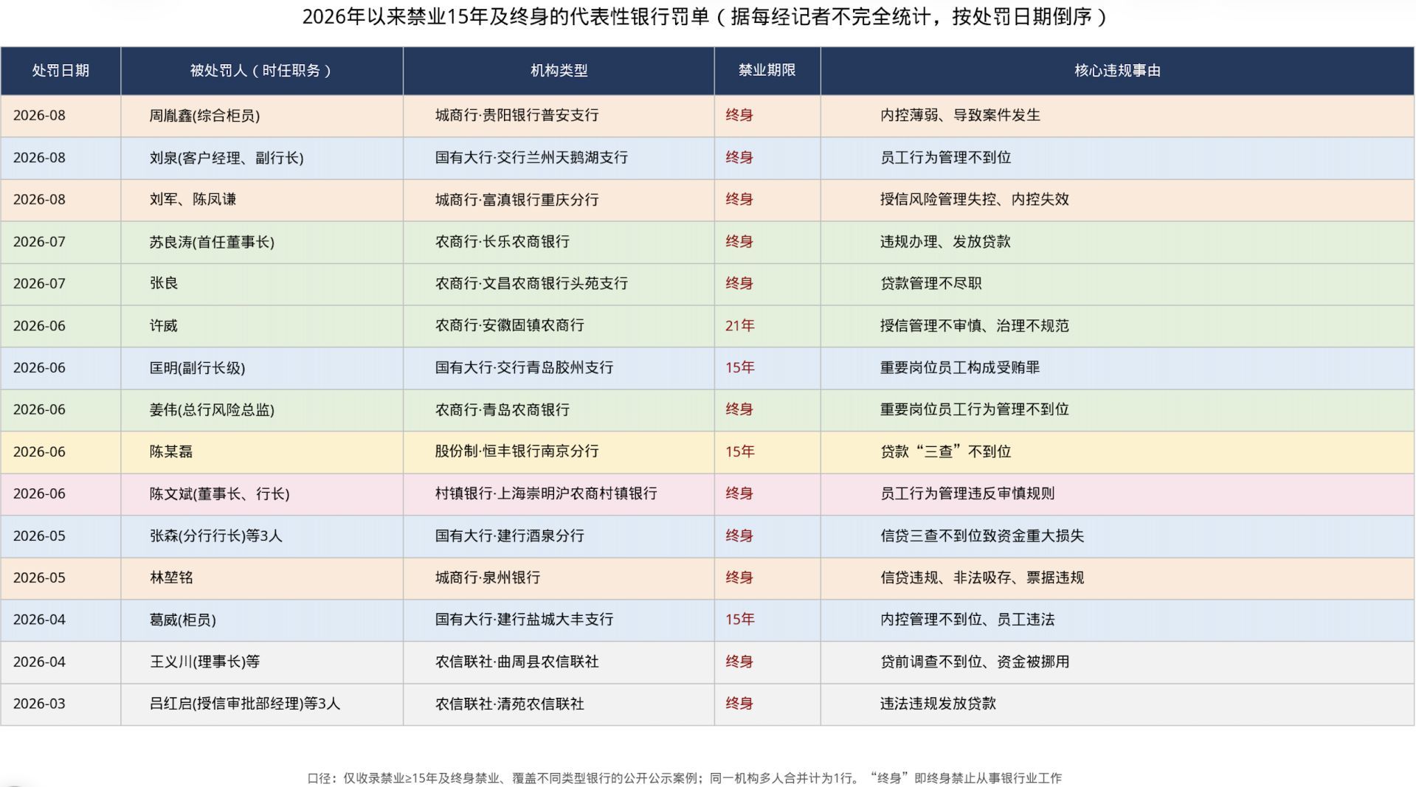Click 信贷三查不到位致资金重大损失
Screen dimensions: 1416x787
click(981, 535)
